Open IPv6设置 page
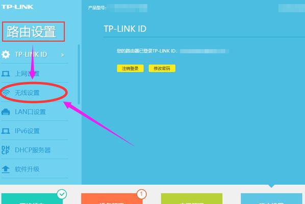This screenshot has height=204, width=305. (35, 131)
